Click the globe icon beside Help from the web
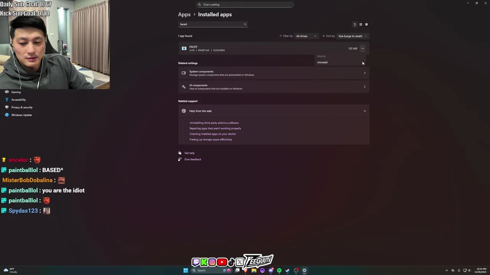 [184, 111]
